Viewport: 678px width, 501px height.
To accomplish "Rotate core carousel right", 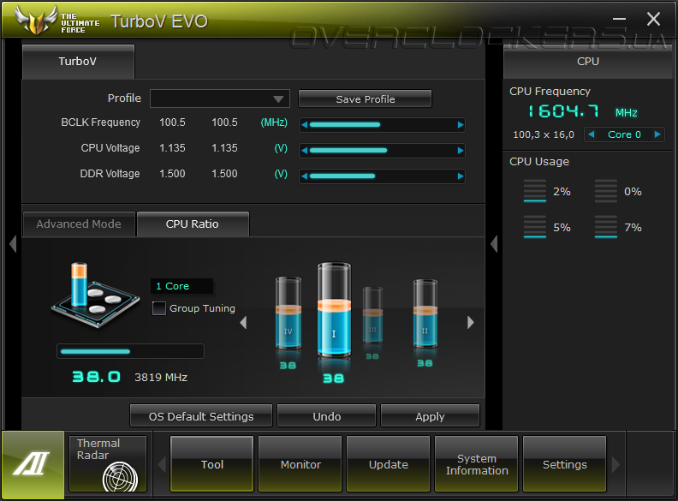I will [471, 322].
